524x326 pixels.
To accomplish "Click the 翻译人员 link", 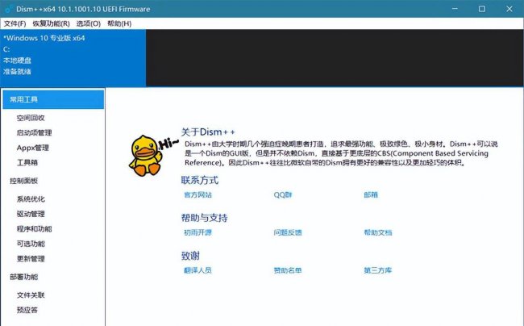I will pyautogui.click(x=198, y=270).
